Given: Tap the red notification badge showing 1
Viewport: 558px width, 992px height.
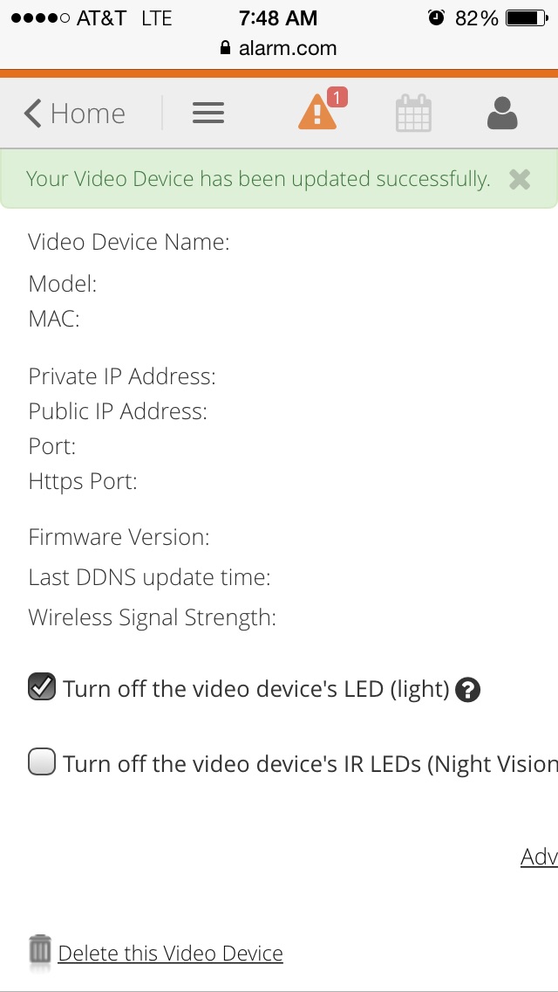Looking at the screenshot, I should (337, 98).
